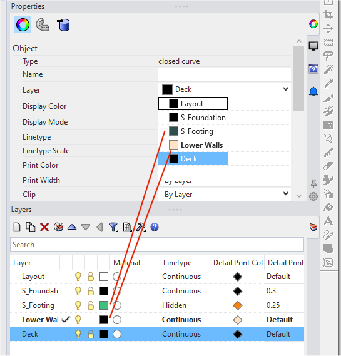Select the trowel tool in right toolbar
Image resolution: width=341 pixels, height=356 pixels.
click(328, 153)
